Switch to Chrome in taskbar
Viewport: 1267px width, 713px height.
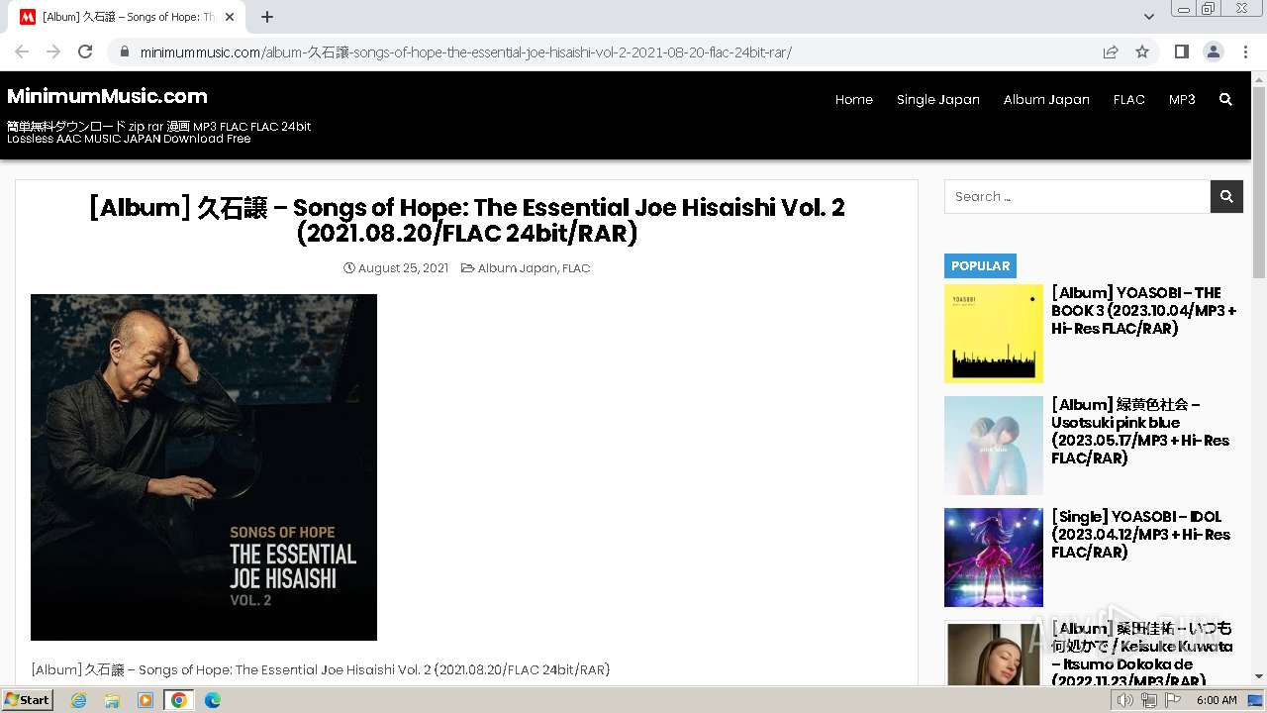coord(179,700)
